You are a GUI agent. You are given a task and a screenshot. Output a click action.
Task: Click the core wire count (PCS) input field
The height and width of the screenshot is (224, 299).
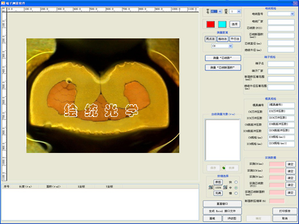[x=281, y=29]
